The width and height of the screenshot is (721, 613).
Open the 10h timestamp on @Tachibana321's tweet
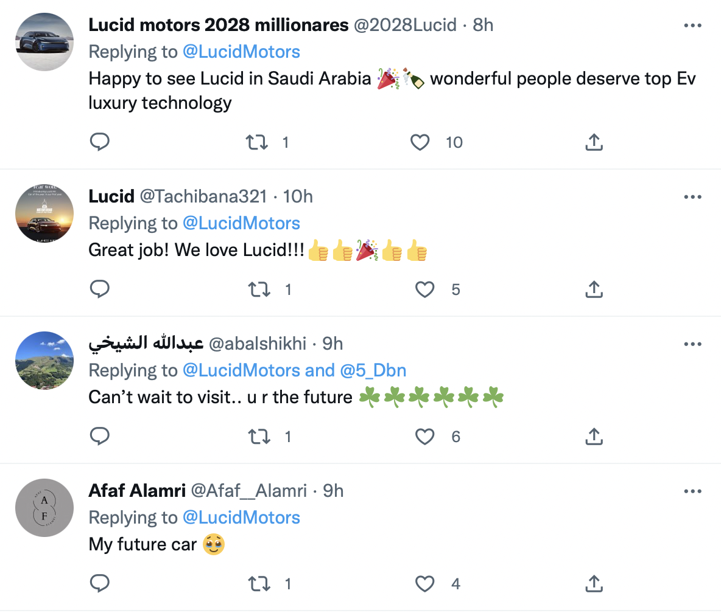(x=300, y=196)
